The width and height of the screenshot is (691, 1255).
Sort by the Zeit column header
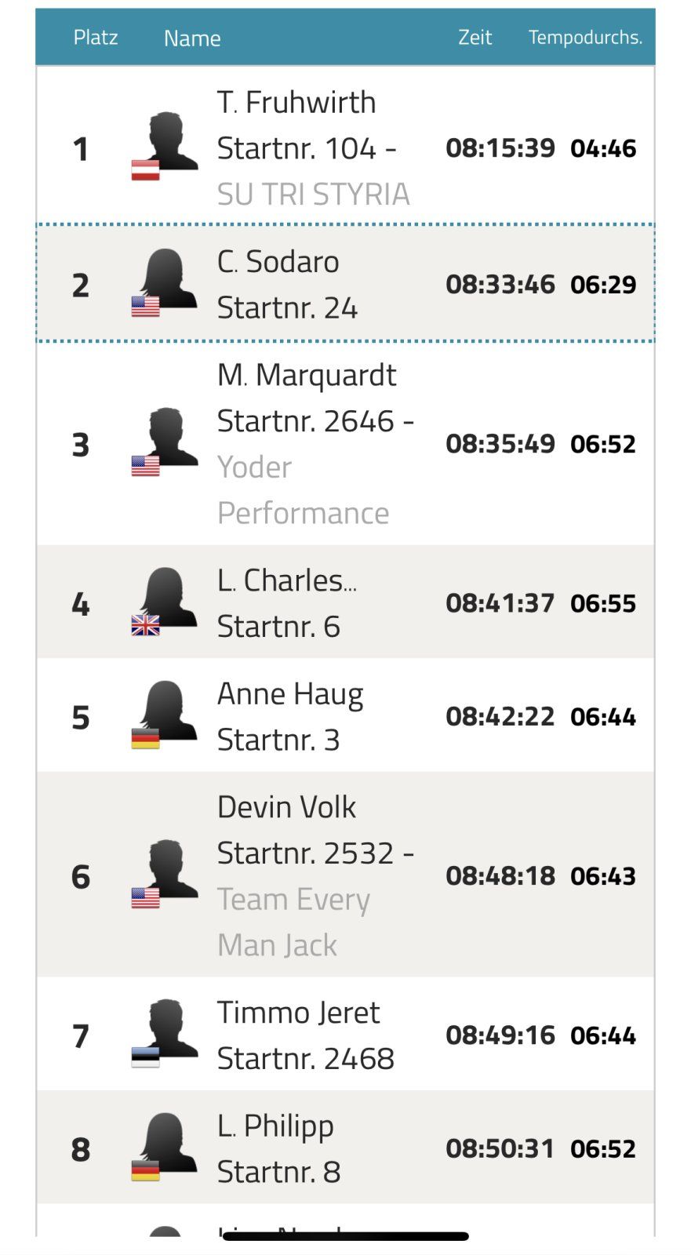tap(475, 38)
